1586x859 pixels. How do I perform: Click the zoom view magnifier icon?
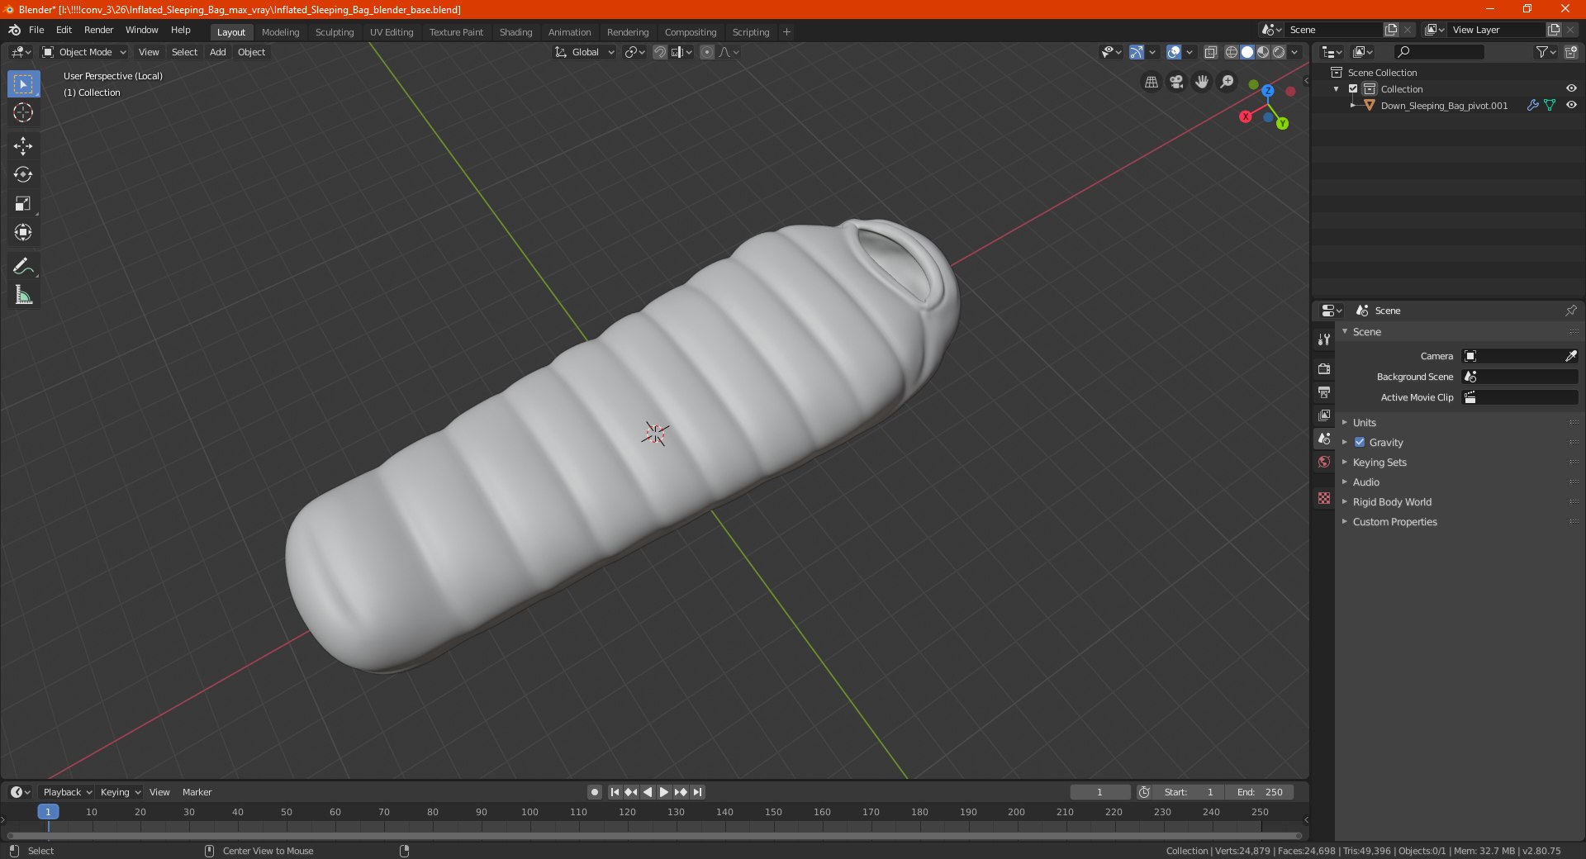pyautogui.click(x=1227, y=82)
